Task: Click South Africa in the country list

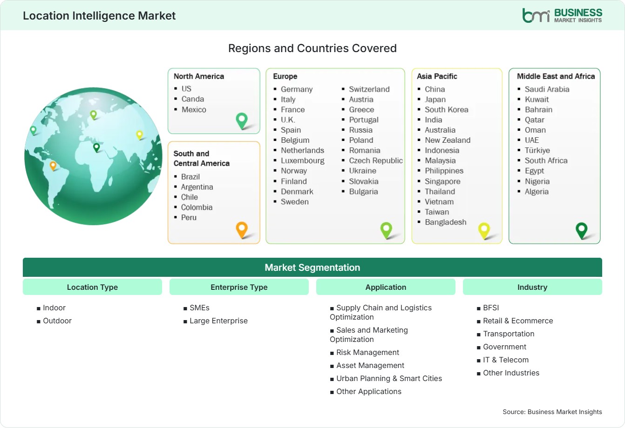Action: (x=546, y=160)
